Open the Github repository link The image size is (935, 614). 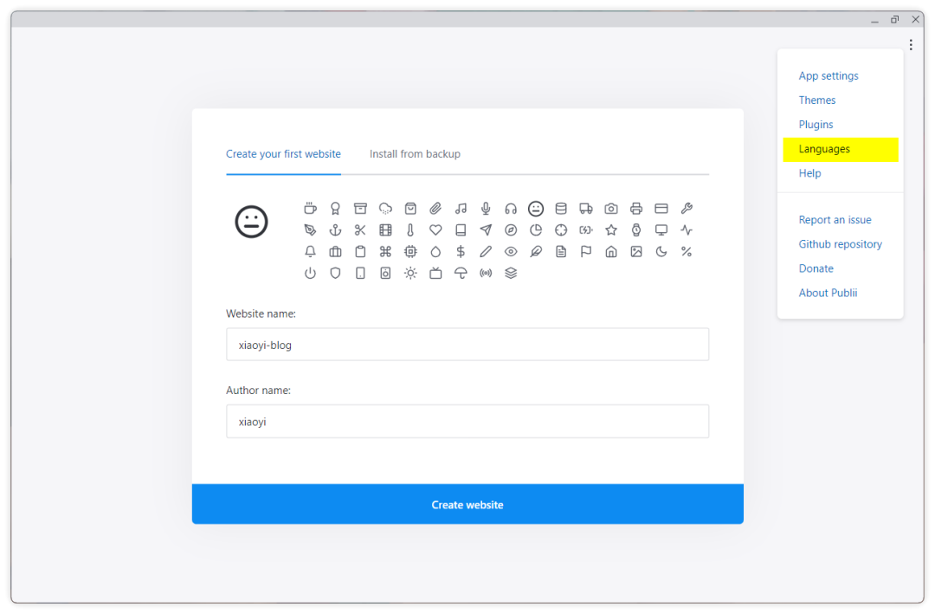pos(840,244)
